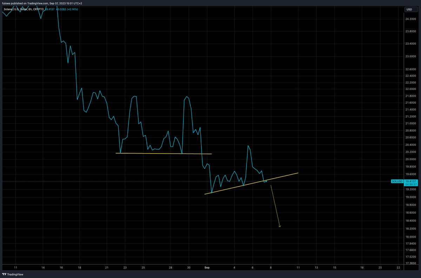Click the 18.0000 price axis label
The height and width of the screenshot is (278, 421).
tap(411, 237)
